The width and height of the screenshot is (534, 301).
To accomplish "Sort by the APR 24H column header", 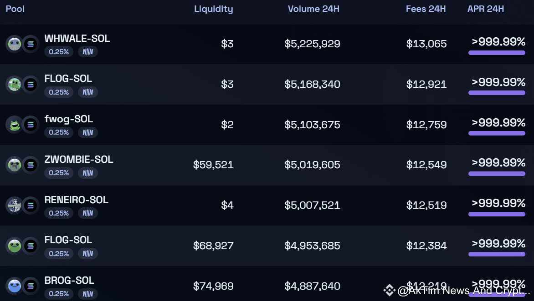I will pos(485,9).
